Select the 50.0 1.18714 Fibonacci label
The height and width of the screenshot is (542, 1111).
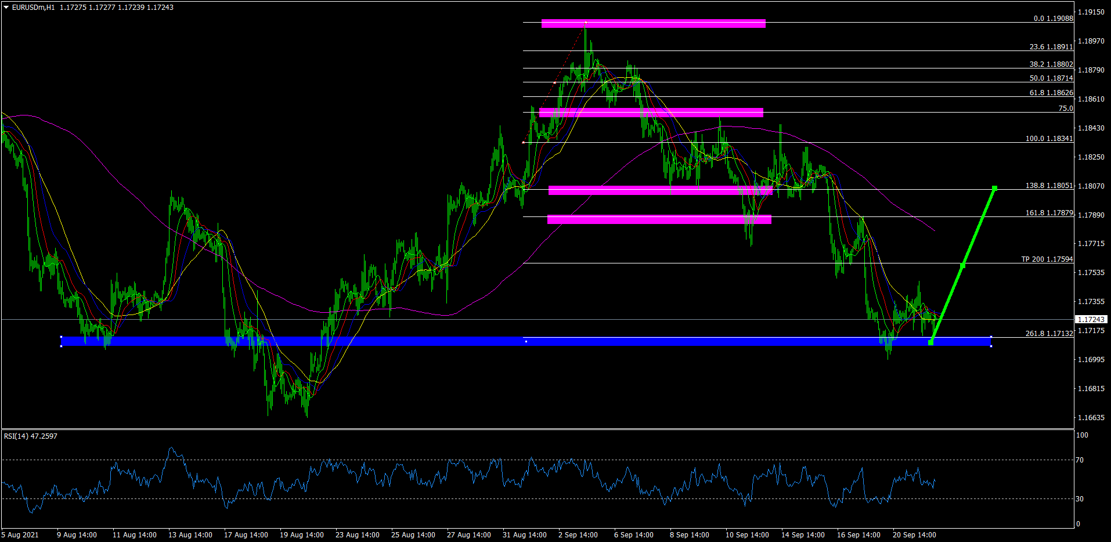(x=1051, y=78)
